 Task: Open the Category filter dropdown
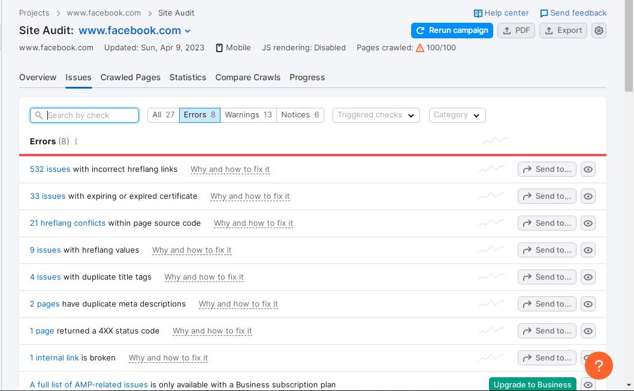tap(457, 115)
